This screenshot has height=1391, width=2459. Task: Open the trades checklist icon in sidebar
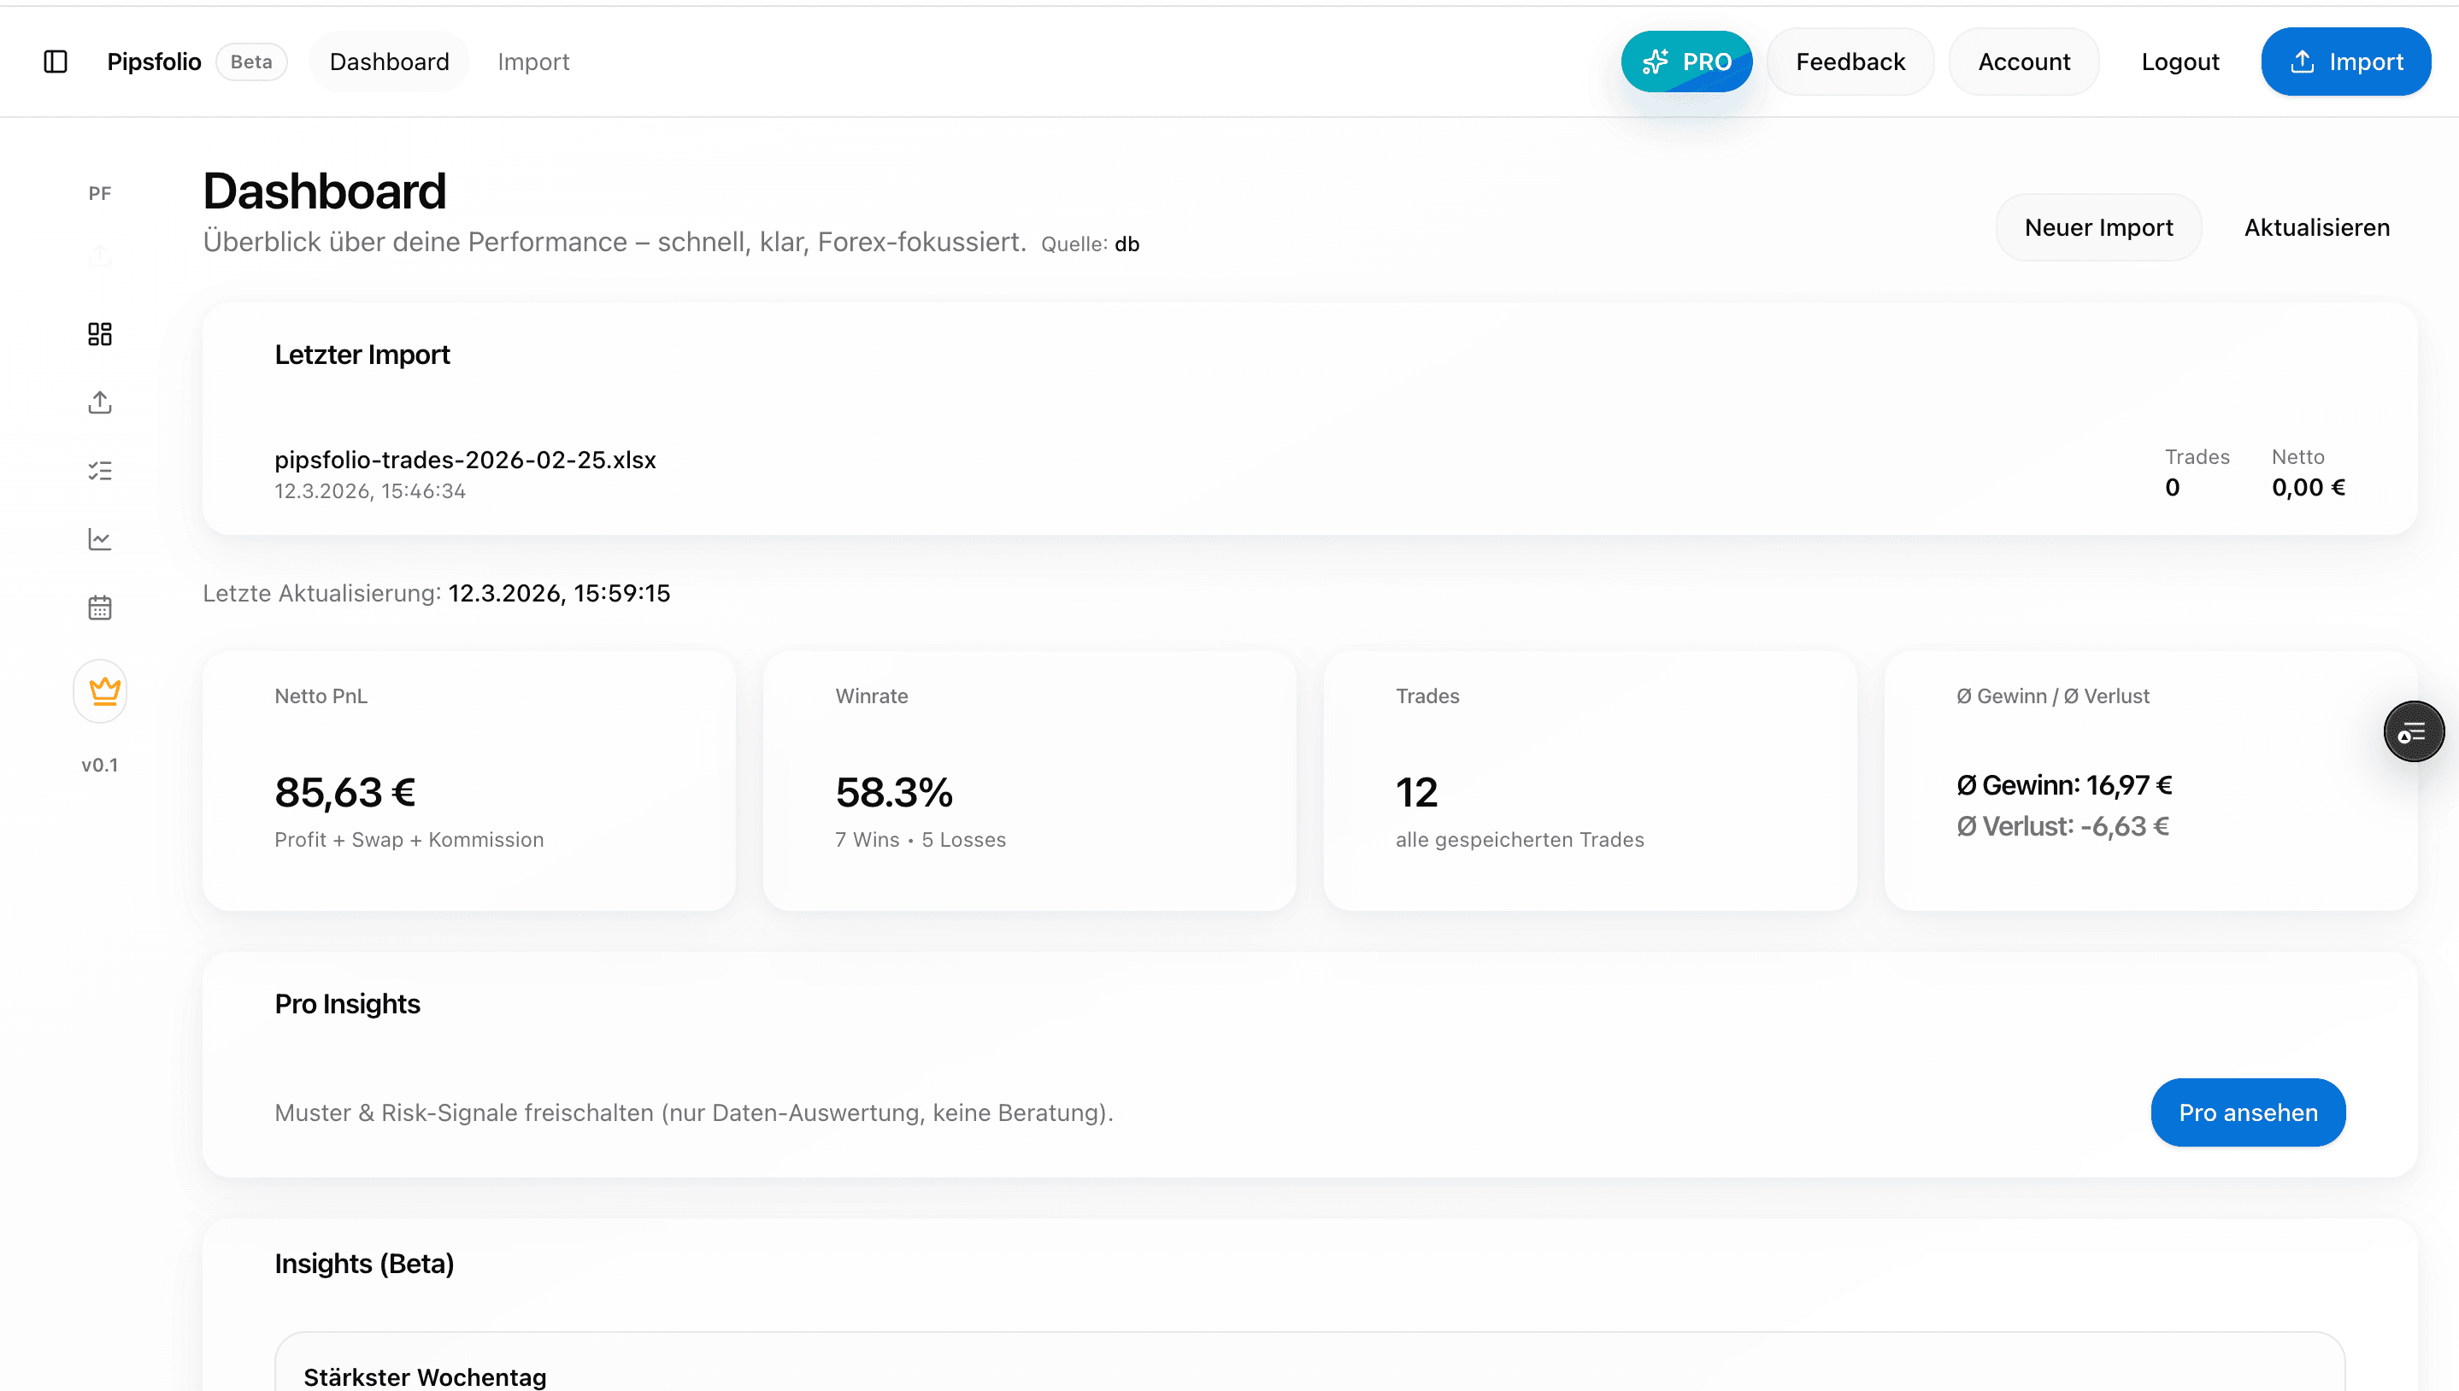click(x=99, y=470)
